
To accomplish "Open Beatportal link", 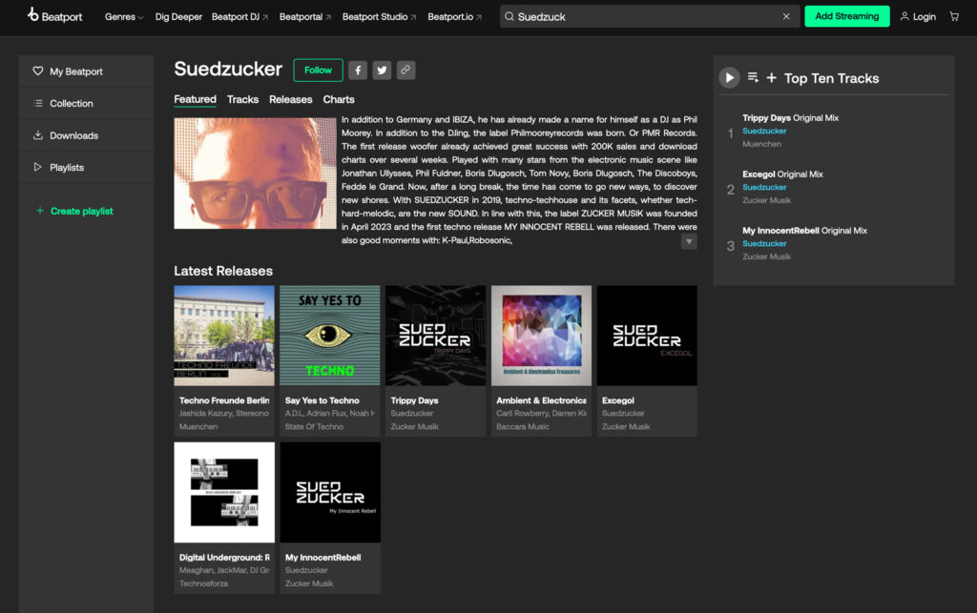I will (305, 17).
